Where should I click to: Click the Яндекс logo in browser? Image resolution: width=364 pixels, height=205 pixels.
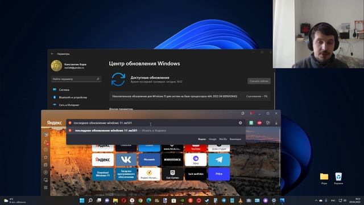pos(55,122)
